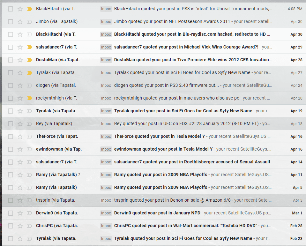Check the box for ewindowman email

click(11, 149)
